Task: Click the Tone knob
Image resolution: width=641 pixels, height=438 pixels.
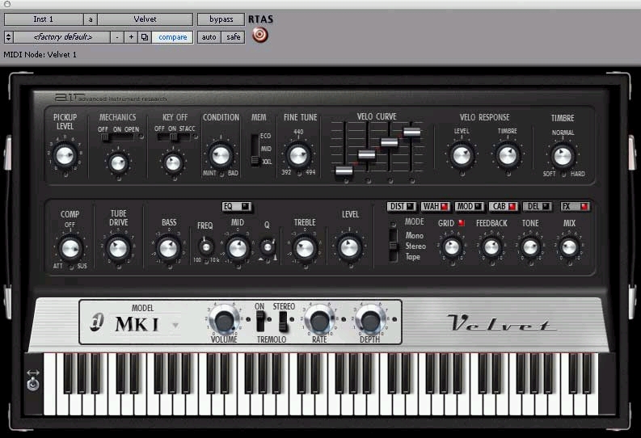Action: (530, 246)
